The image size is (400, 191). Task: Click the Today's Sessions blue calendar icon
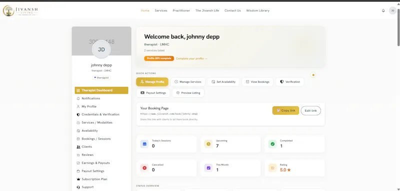144,144
